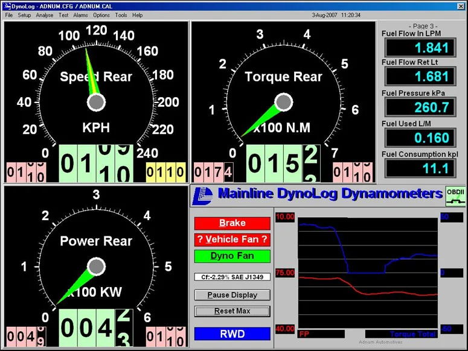Click the pink 0174 counter on Torque gauge
This screenshot has width=468, height=351.
click(213, 172)
